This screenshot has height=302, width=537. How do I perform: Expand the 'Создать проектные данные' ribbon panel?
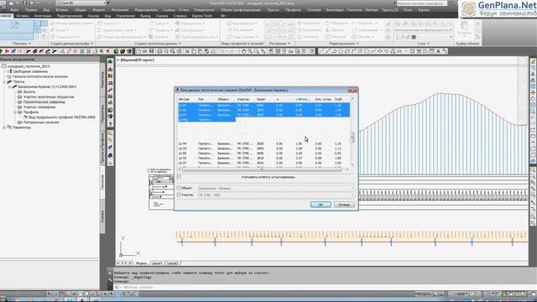tap(158, 44)
